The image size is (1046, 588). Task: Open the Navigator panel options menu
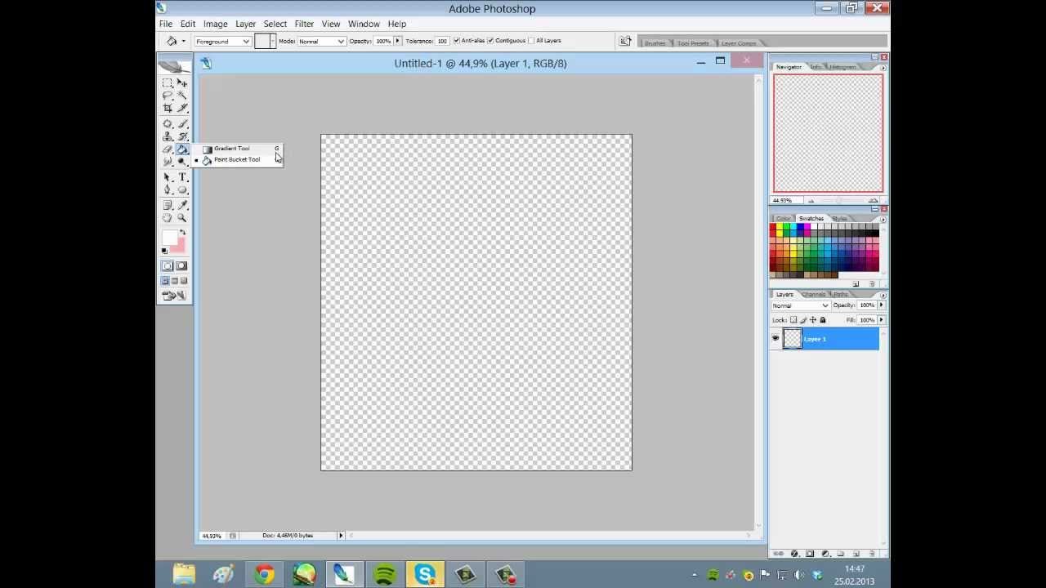[883, 68]
